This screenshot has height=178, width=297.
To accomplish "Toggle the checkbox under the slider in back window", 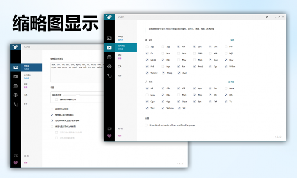I will click(56, 100).
